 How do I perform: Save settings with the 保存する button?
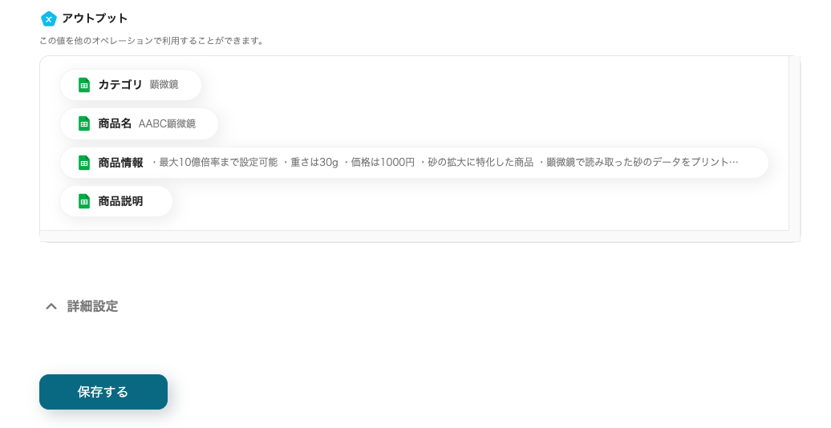(x=103, y=392)
